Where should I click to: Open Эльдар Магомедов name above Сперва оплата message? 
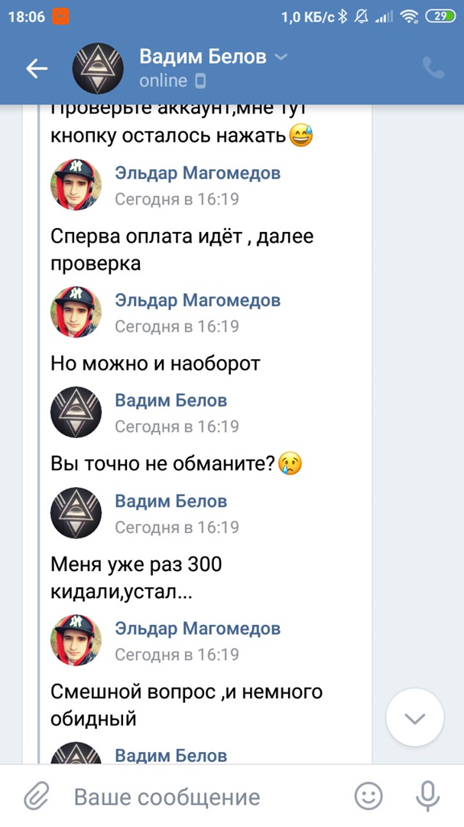point(197,173)
